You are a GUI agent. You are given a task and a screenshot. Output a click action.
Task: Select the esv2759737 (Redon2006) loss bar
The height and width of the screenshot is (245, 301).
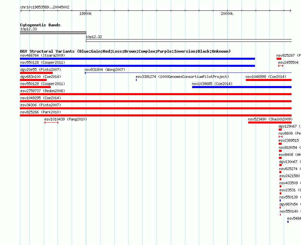tap(156, 94)
